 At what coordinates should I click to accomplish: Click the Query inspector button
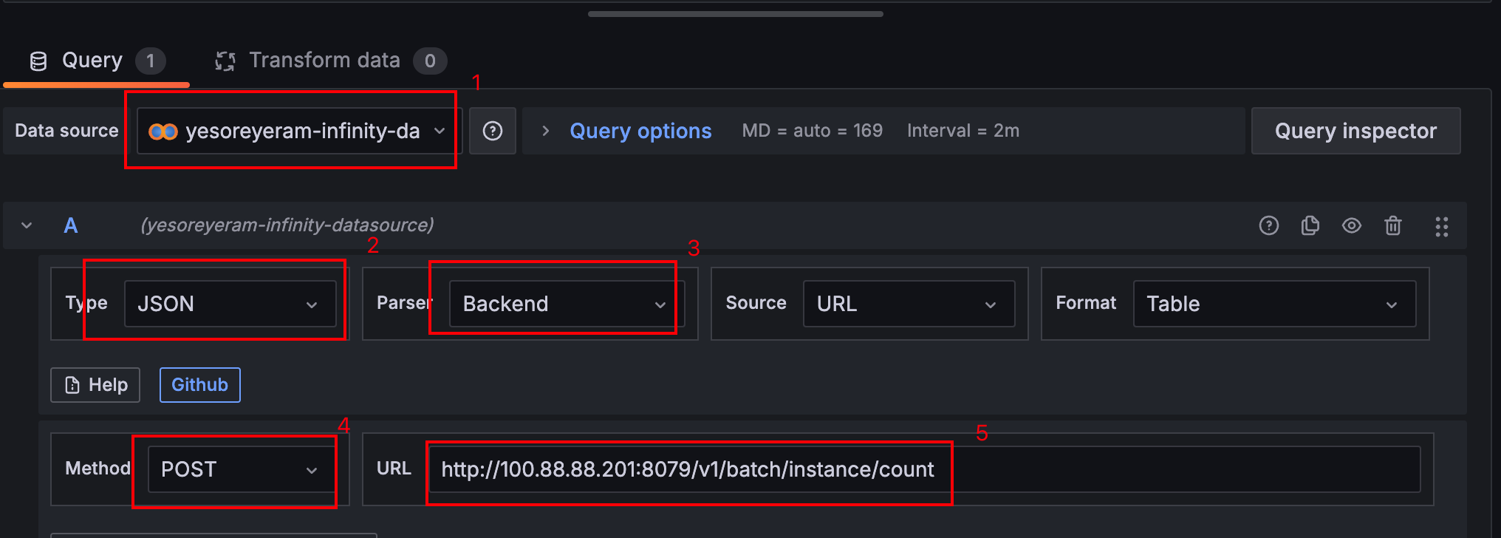[1355, 131]
